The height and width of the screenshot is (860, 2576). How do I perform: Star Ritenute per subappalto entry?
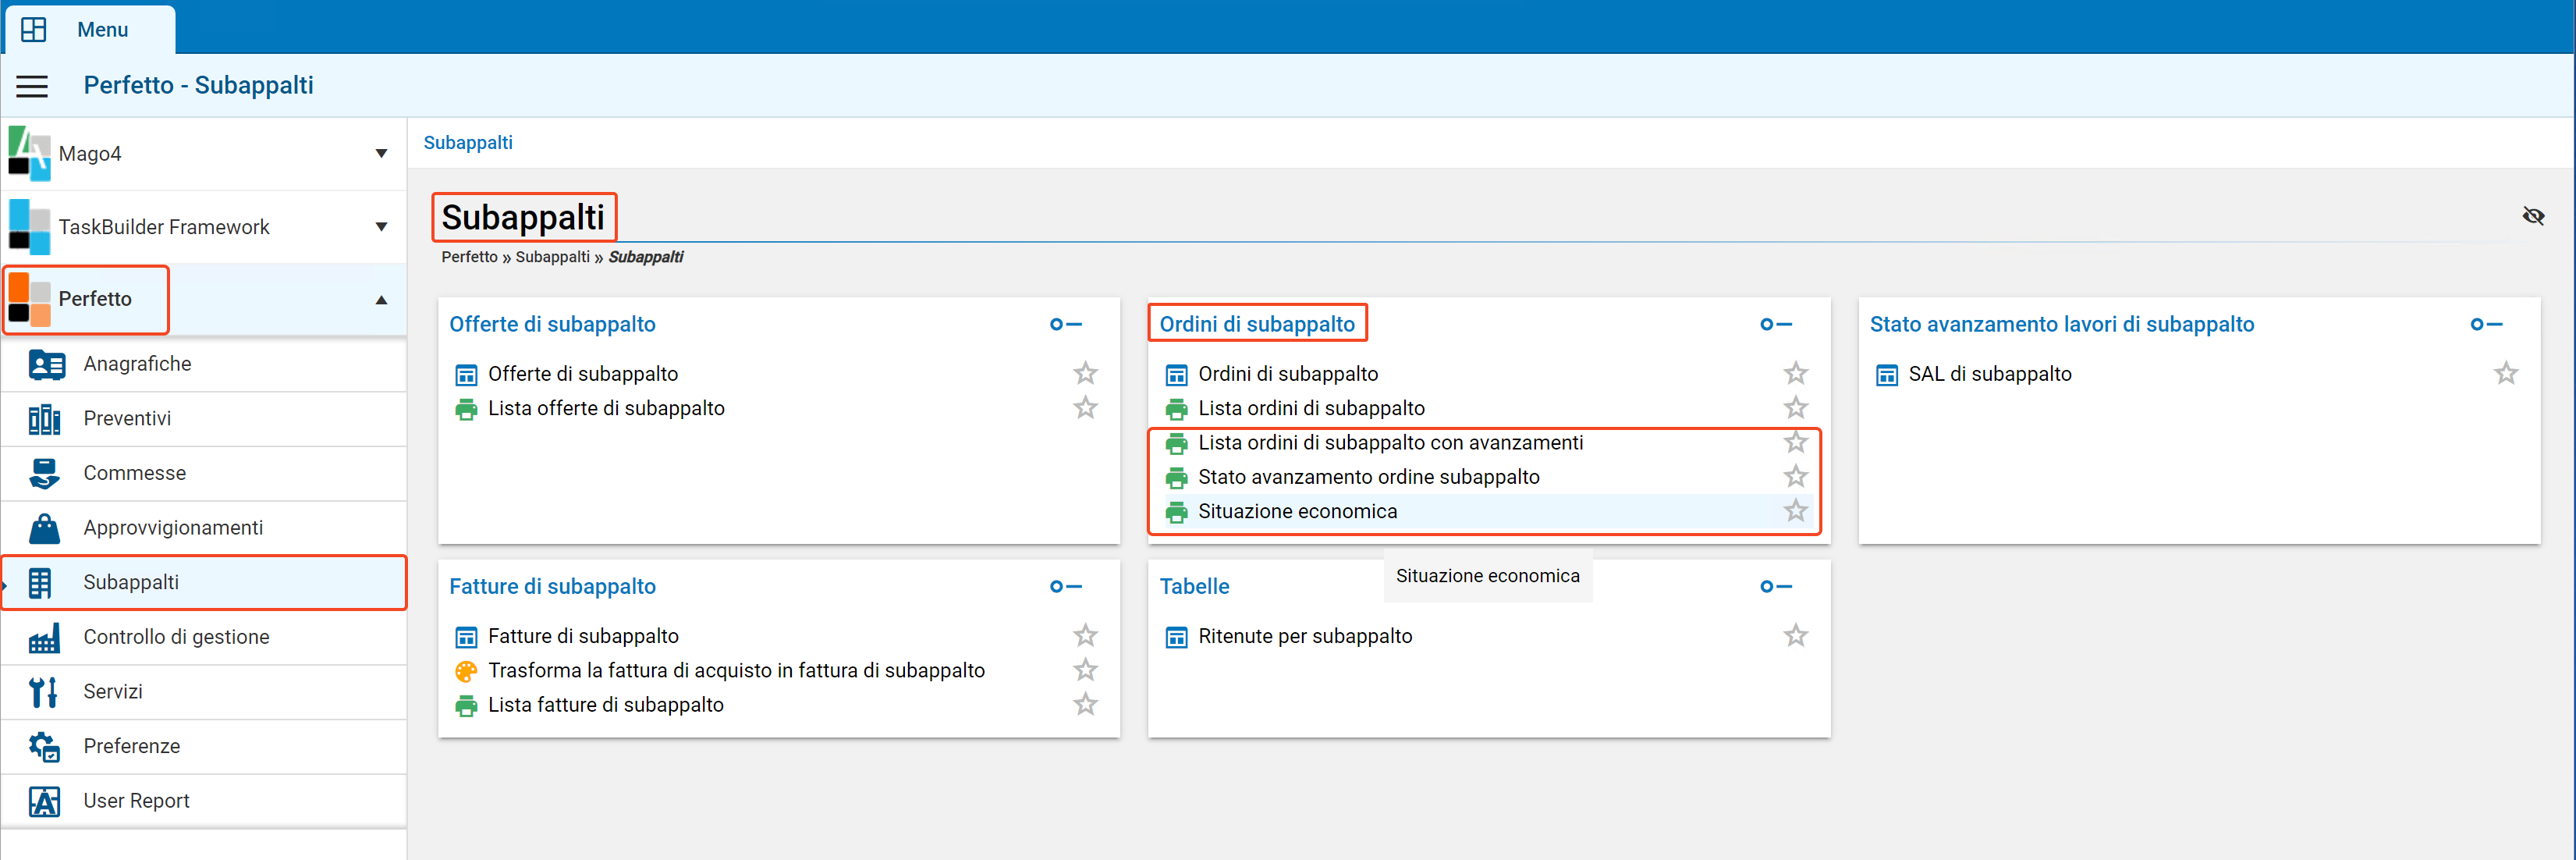click(1796, 635)
